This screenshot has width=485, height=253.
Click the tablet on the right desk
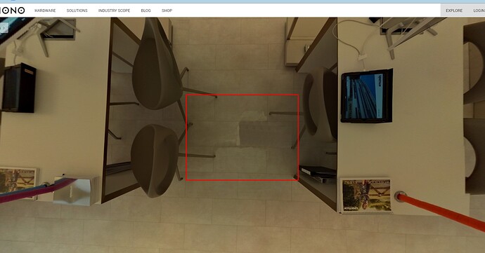pos(367,96)
